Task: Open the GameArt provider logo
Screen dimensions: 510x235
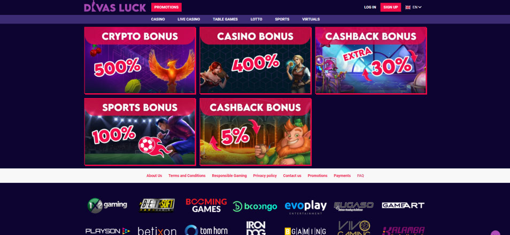Action: (x=403, y=205)
